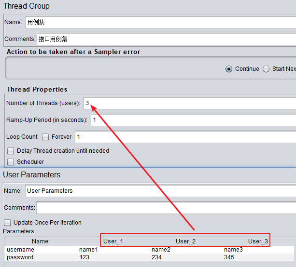
Task: Toggle the Forever loop checkbox
Action: pos(45,137)
